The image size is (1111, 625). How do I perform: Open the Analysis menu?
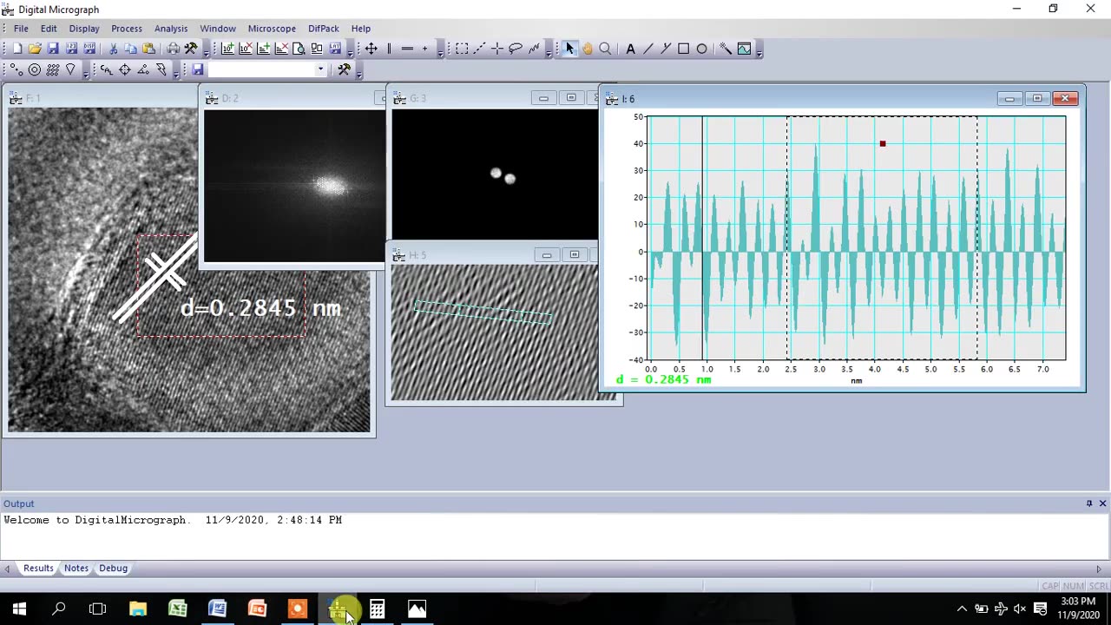(171, 29)
